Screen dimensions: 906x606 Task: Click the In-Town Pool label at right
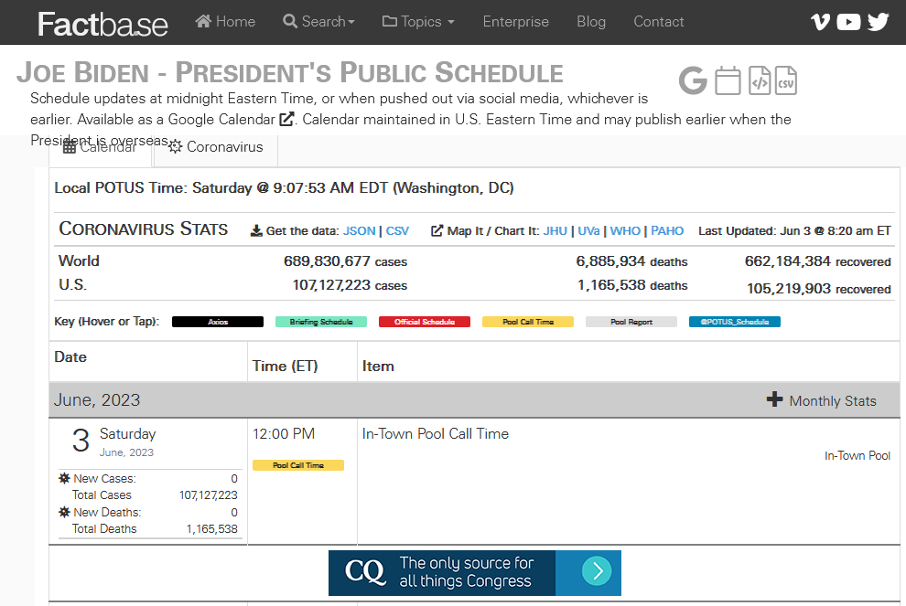pos(857,455)
